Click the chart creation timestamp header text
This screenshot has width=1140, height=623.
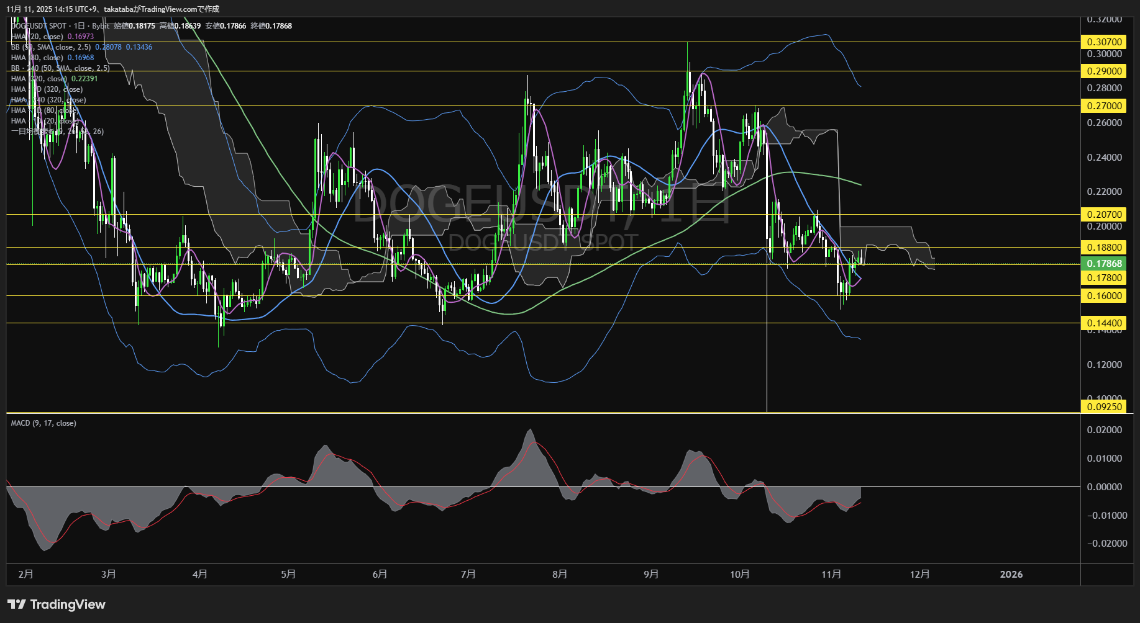[112, 9]
